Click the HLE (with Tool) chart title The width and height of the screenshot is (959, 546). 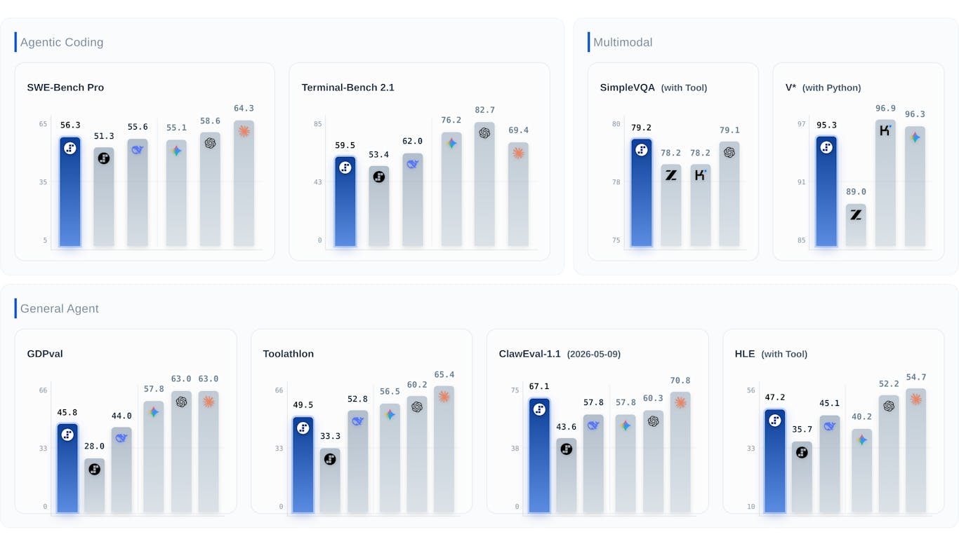771,354
